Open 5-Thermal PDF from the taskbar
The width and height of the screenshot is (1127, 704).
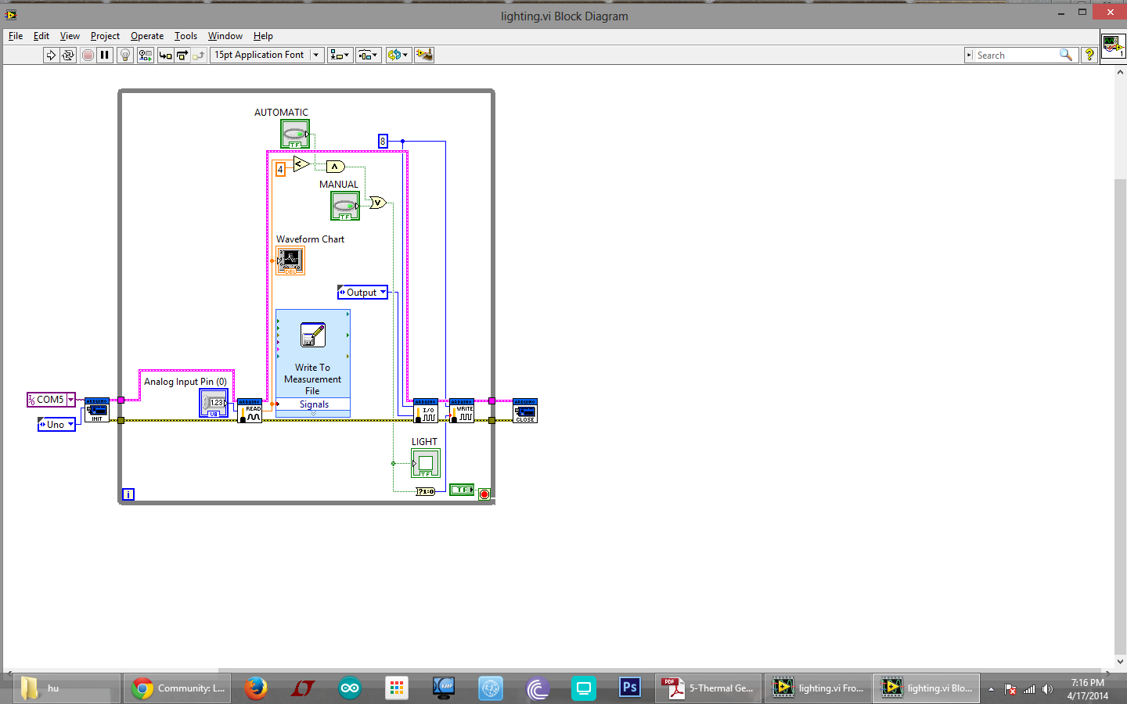708,688
